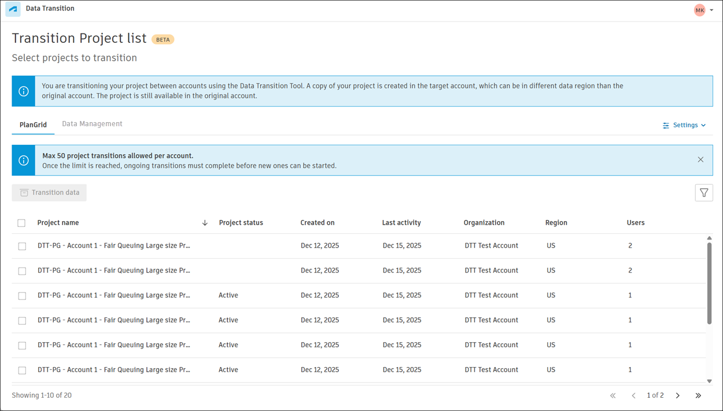
Task: Click the Region column header
Action: [x=556, y=223]
